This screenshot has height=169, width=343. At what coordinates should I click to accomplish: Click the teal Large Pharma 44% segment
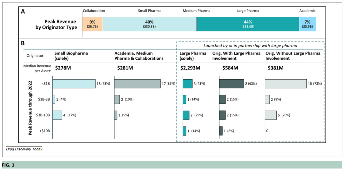pyautogui.click(x=248, y=24)
